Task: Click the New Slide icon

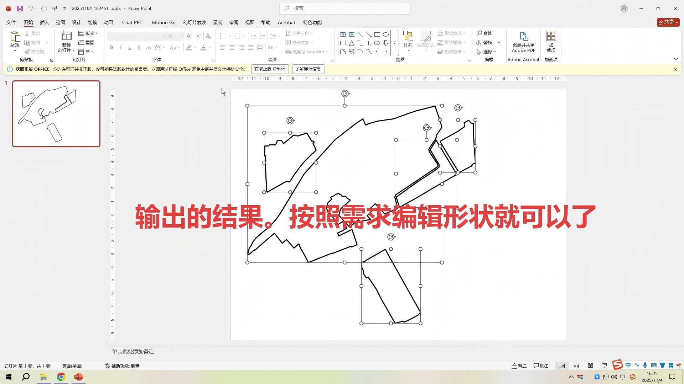Action: click(66, 36)
